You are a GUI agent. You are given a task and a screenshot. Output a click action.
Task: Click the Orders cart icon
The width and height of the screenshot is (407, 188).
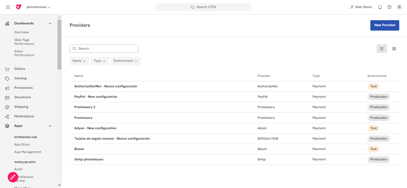[7, 69]
